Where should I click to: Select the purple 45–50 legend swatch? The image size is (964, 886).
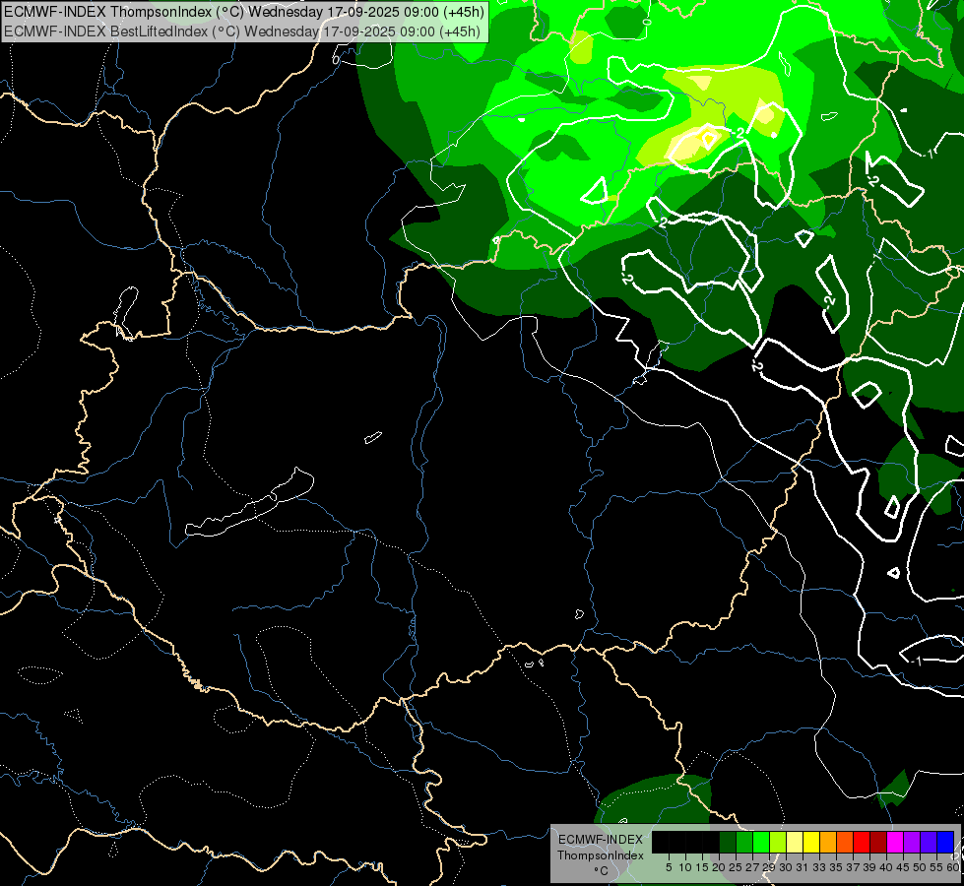[912, 842]
